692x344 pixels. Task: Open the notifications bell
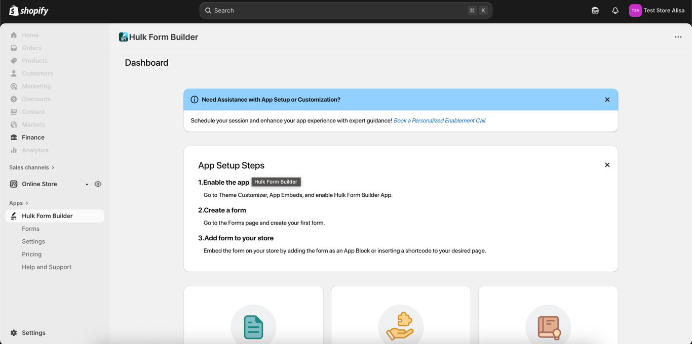(x=615, y=11)
